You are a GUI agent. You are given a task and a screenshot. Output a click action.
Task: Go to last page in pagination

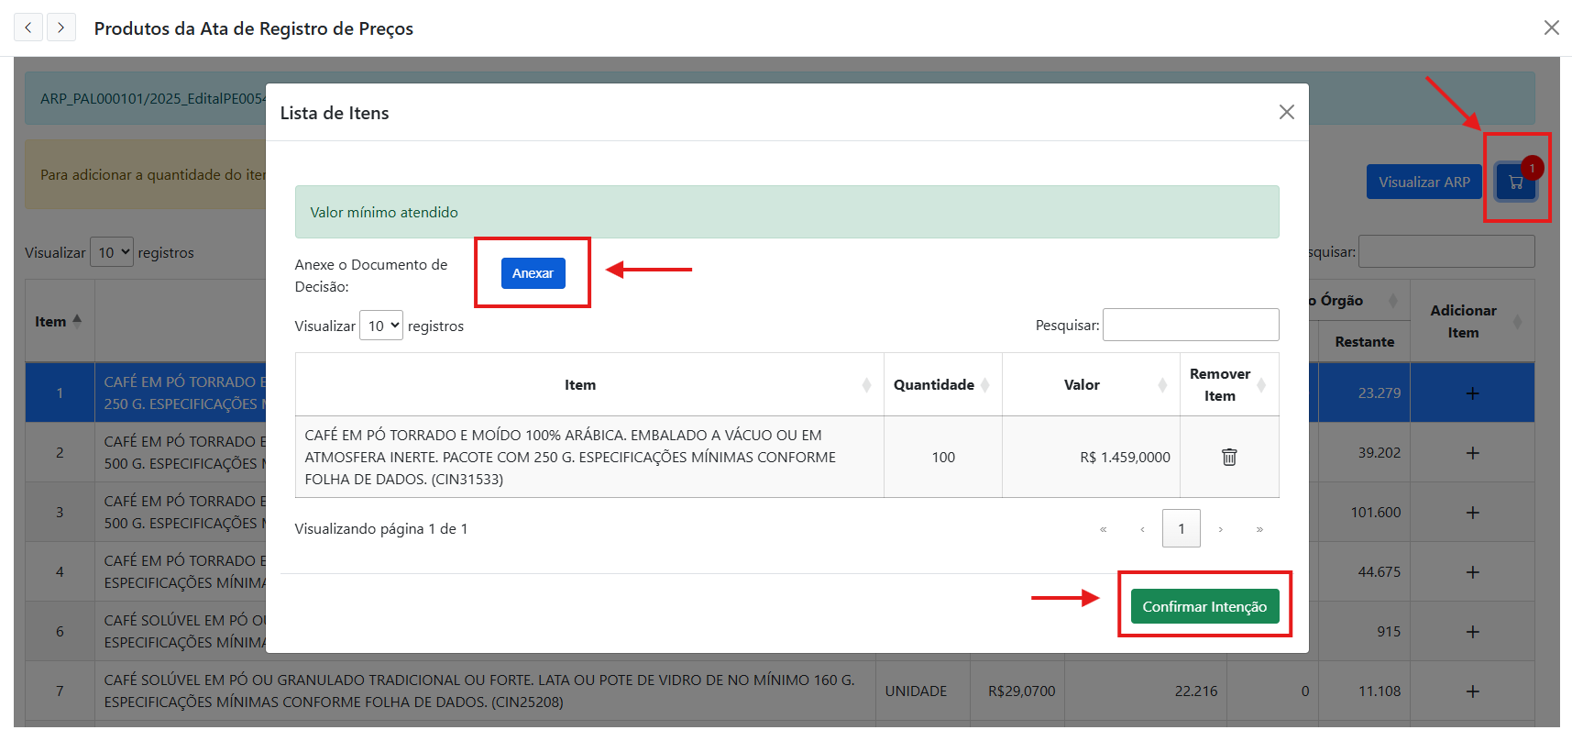tap(1259, 529)
